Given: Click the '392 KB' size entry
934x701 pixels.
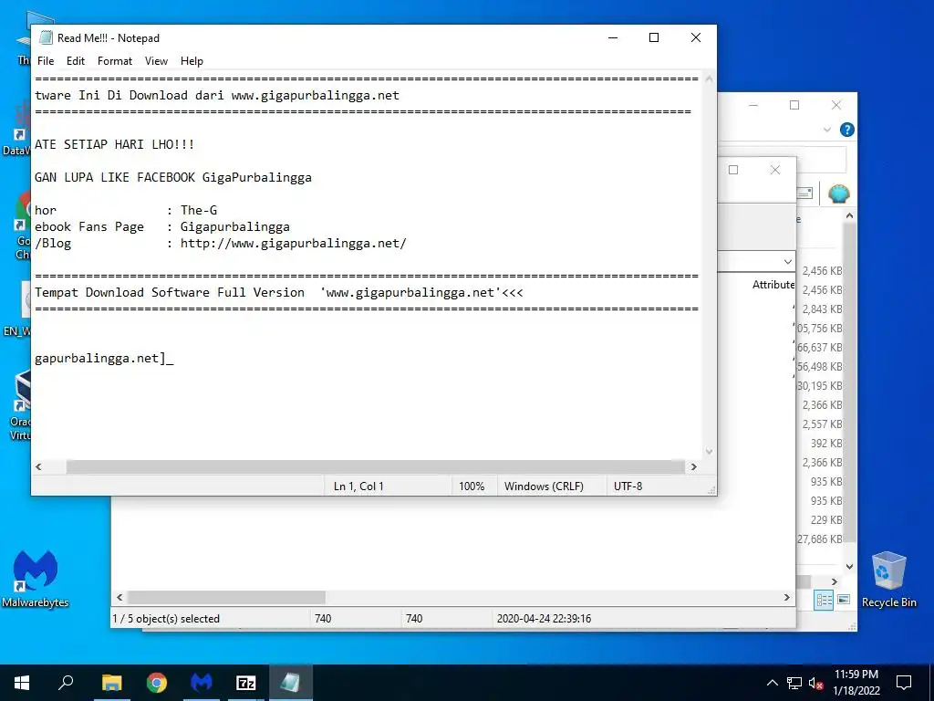Looking at the screenshot, I should coord(826,444).
